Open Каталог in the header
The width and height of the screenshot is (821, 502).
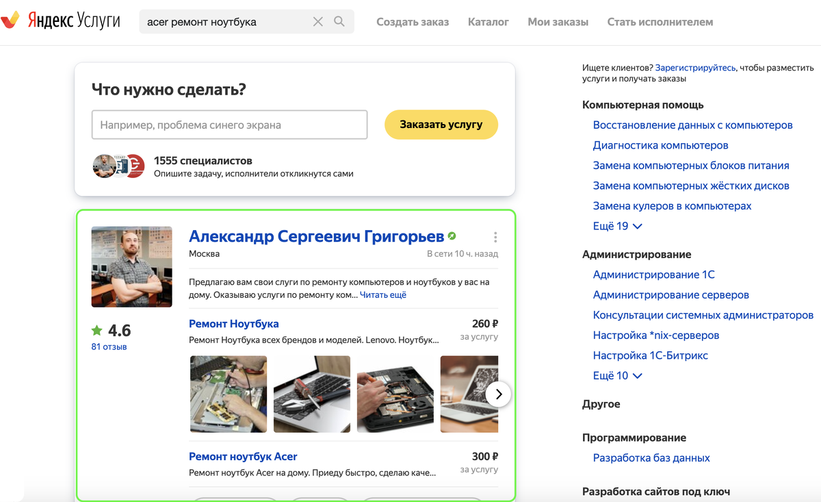488,22
